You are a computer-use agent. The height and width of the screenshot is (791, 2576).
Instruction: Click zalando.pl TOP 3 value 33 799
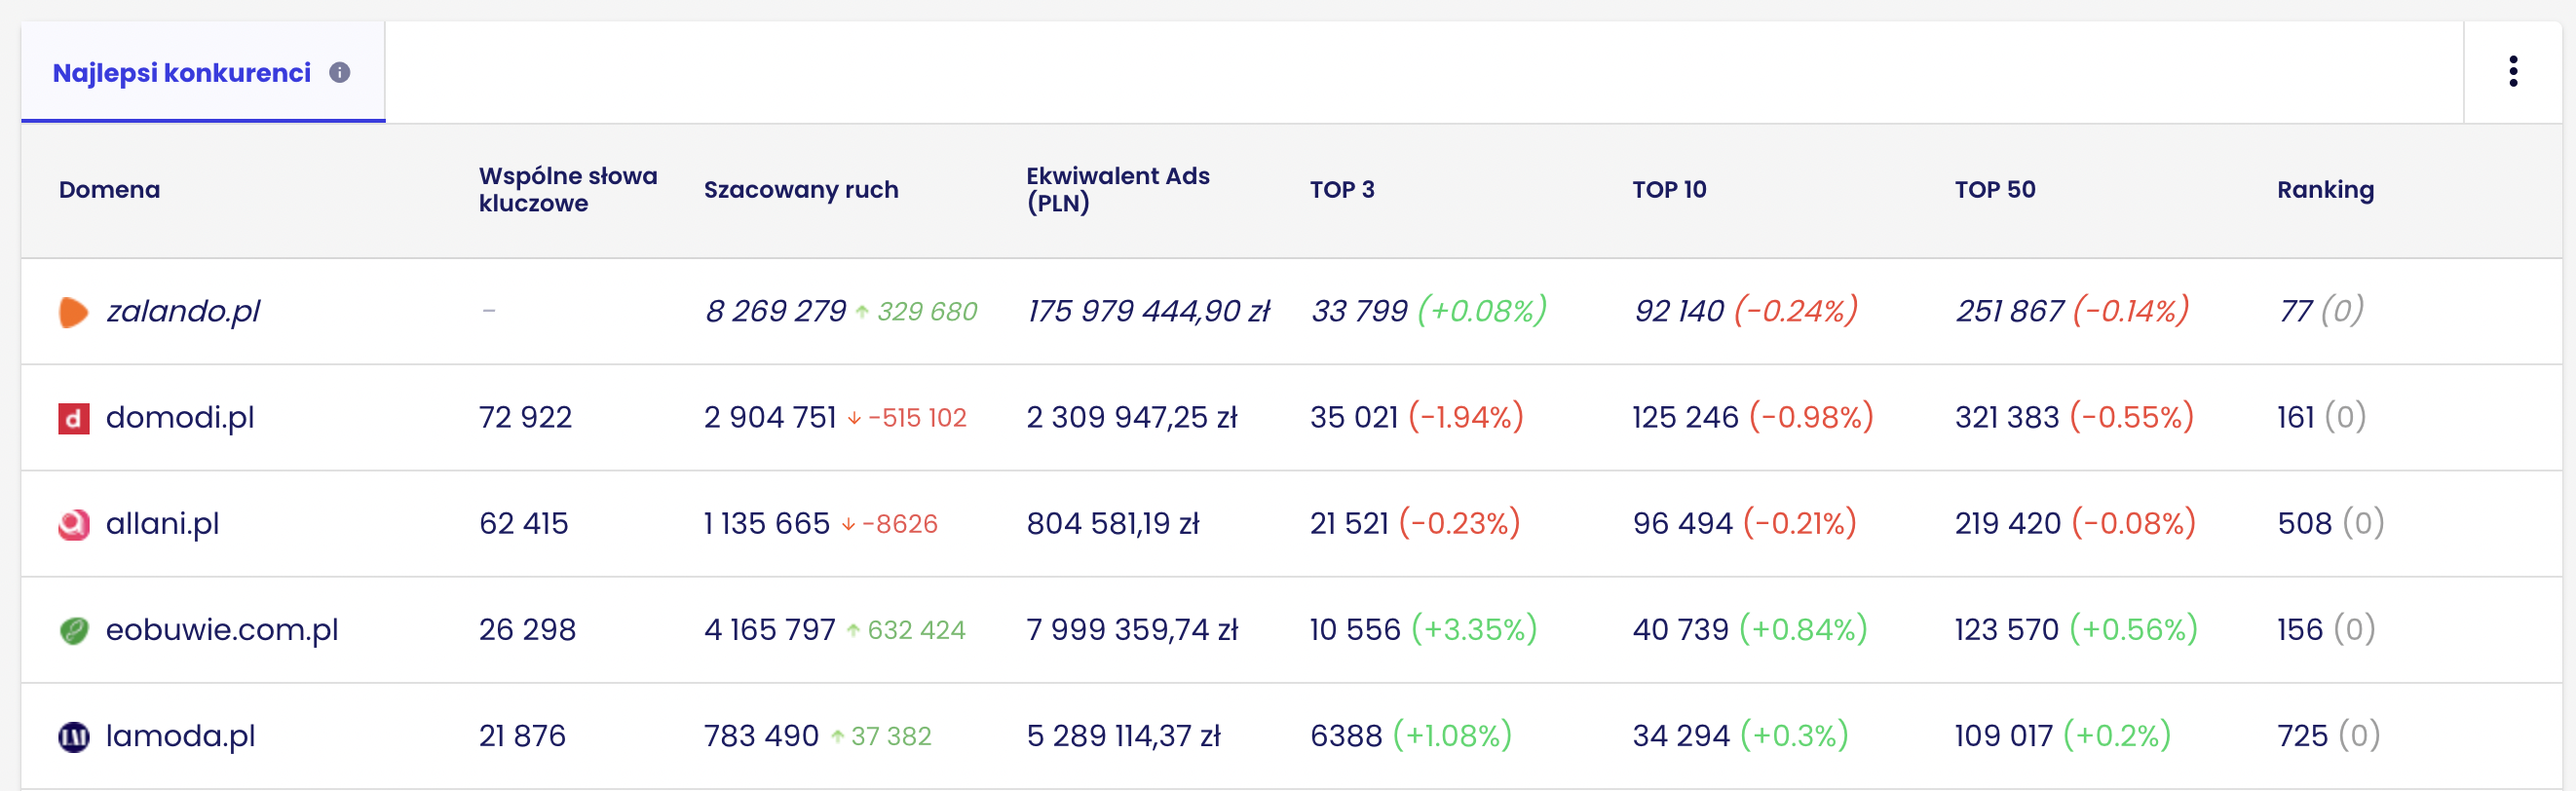[1360, 311]
